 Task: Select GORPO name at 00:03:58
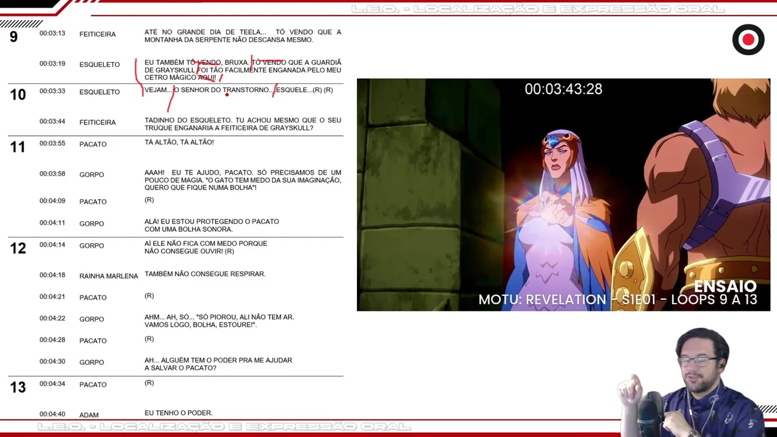pyautogui.click(x=92, y=174)
